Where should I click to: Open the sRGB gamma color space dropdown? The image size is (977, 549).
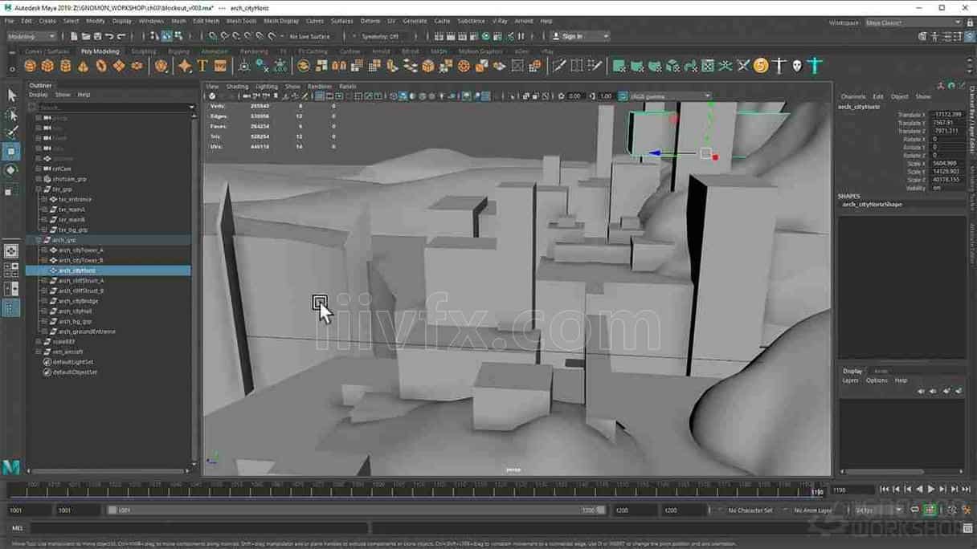(x=671, y=96)
